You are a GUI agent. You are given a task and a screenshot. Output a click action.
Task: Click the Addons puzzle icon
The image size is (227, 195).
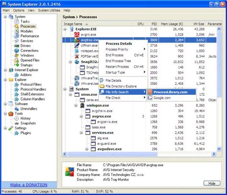tap(17, 75)
